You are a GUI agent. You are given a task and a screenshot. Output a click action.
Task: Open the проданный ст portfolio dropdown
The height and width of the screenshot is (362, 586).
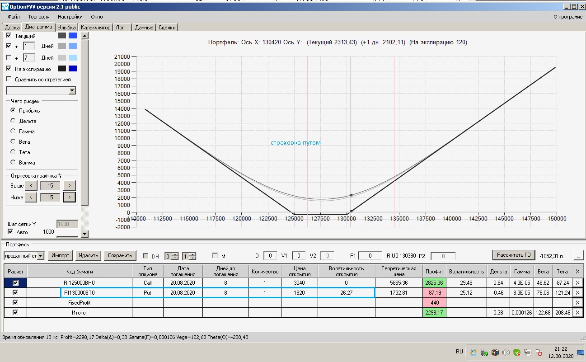[x=41, y=256]
